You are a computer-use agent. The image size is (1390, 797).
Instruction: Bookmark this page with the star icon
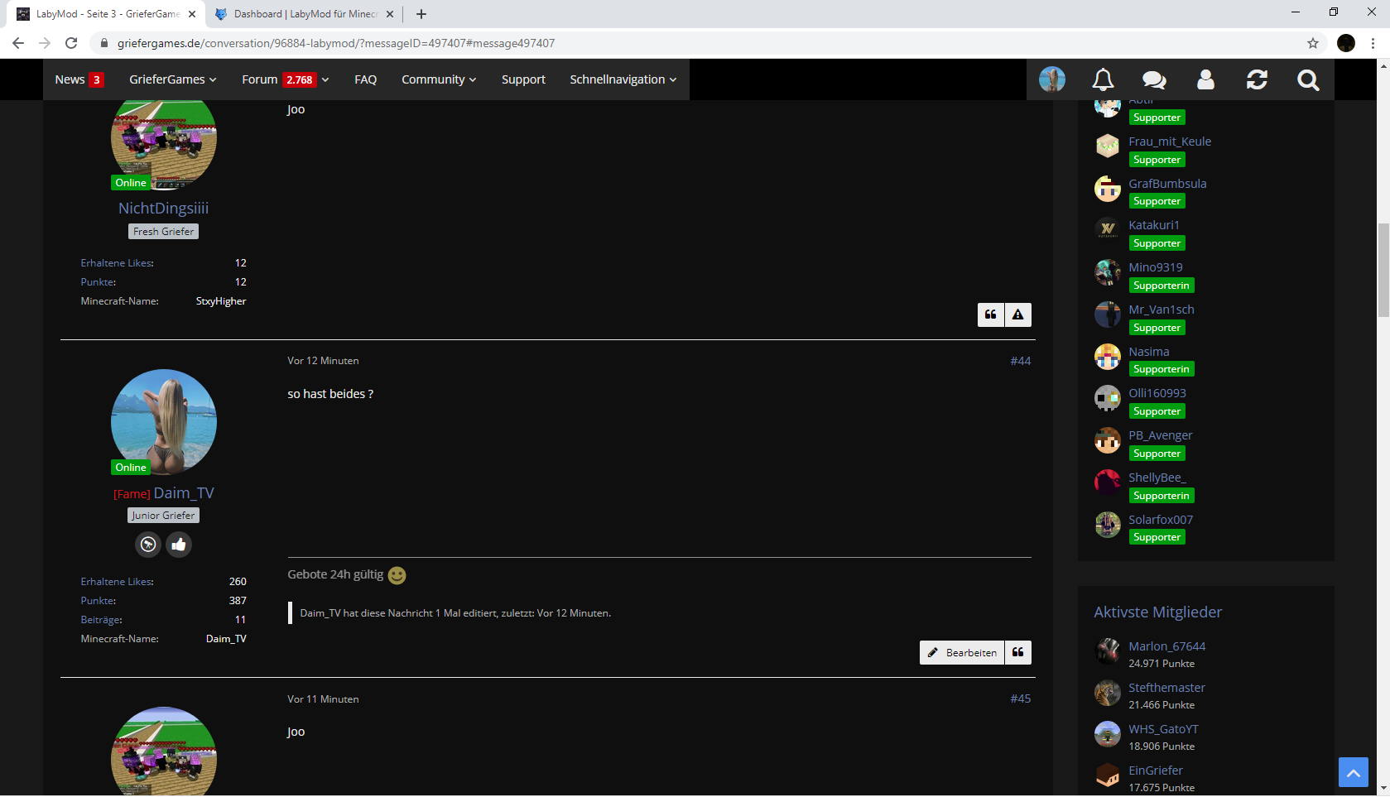coord(1313,43)
